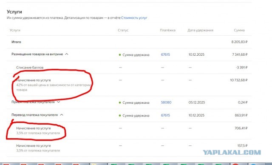272x165 pixels.
Task: Select the "Списание баллов" row label
Action: (x=30, y=67)
